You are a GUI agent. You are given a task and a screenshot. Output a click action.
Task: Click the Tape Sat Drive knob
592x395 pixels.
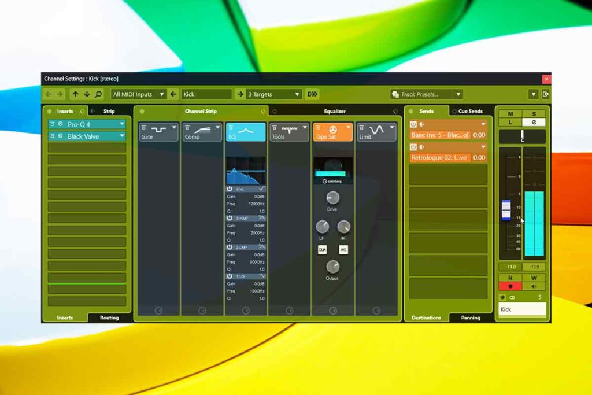pos(332,198)
